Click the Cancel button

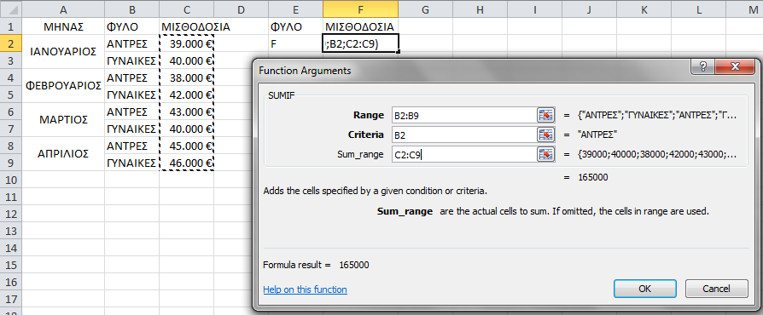click(x=716, y=289)
